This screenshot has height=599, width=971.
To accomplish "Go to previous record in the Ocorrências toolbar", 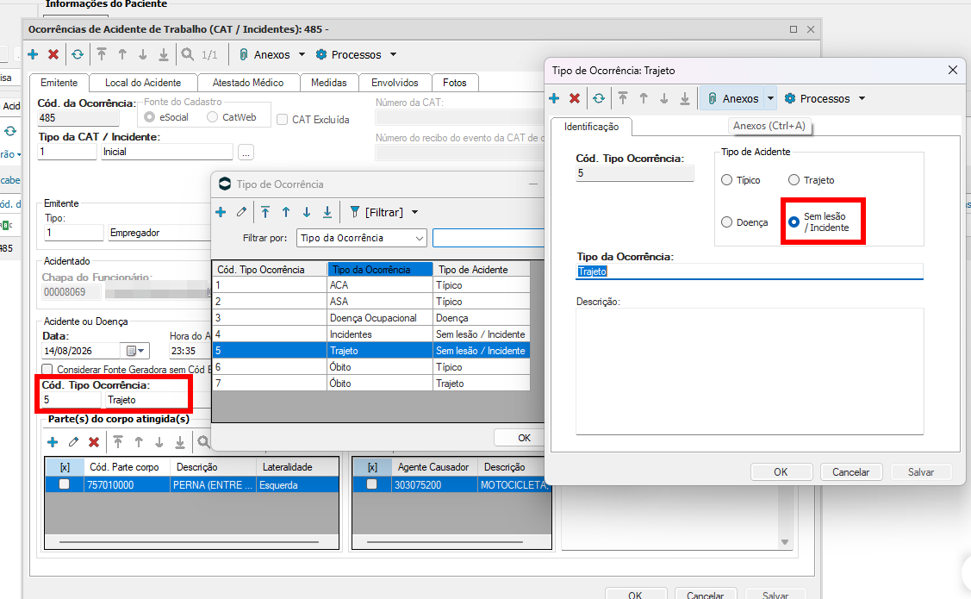I will (x=122, y=54).
